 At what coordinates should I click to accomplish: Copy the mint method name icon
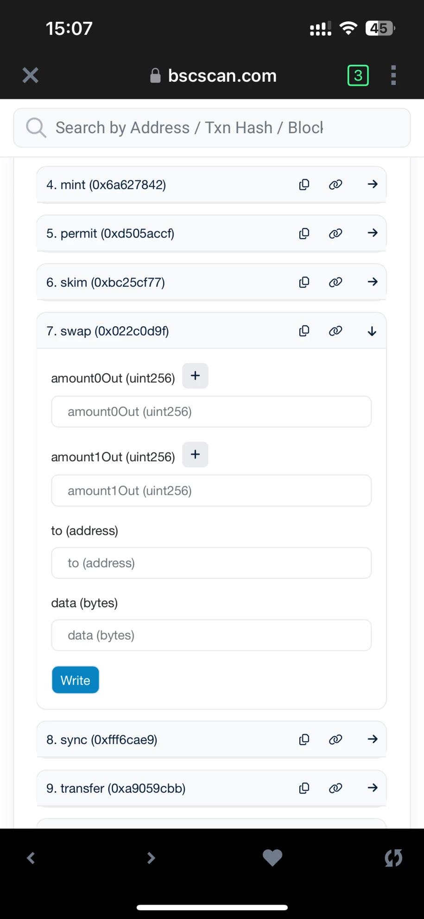(x=304, y=185)
